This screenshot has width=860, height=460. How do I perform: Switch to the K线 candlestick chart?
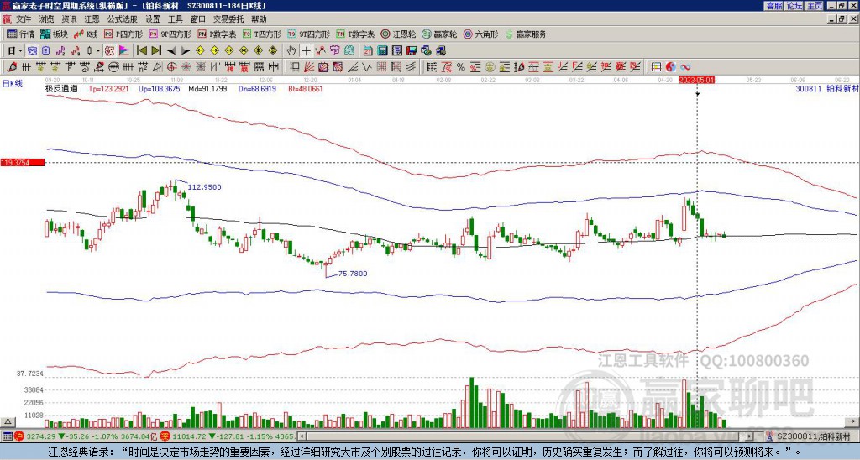click(86, 34)
